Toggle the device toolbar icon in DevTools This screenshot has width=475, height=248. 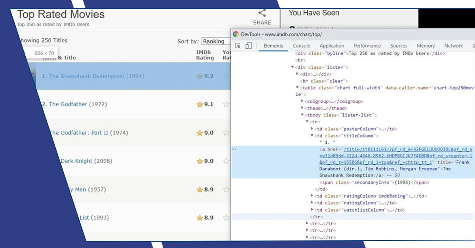249,46
